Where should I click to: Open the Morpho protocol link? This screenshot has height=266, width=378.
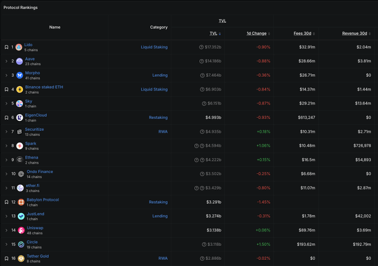click(32, 73)
